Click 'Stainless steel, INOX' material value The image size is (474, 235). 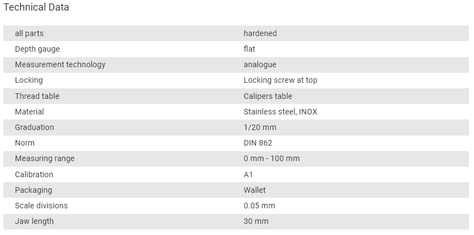click(x=280, y=112)
